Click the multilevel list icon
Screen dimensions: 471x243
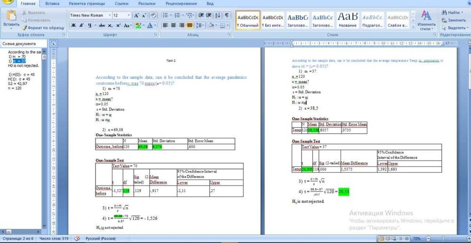(189, 16)
